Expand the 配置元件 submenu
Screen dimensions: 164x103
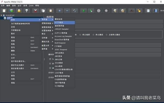(47, 45)
